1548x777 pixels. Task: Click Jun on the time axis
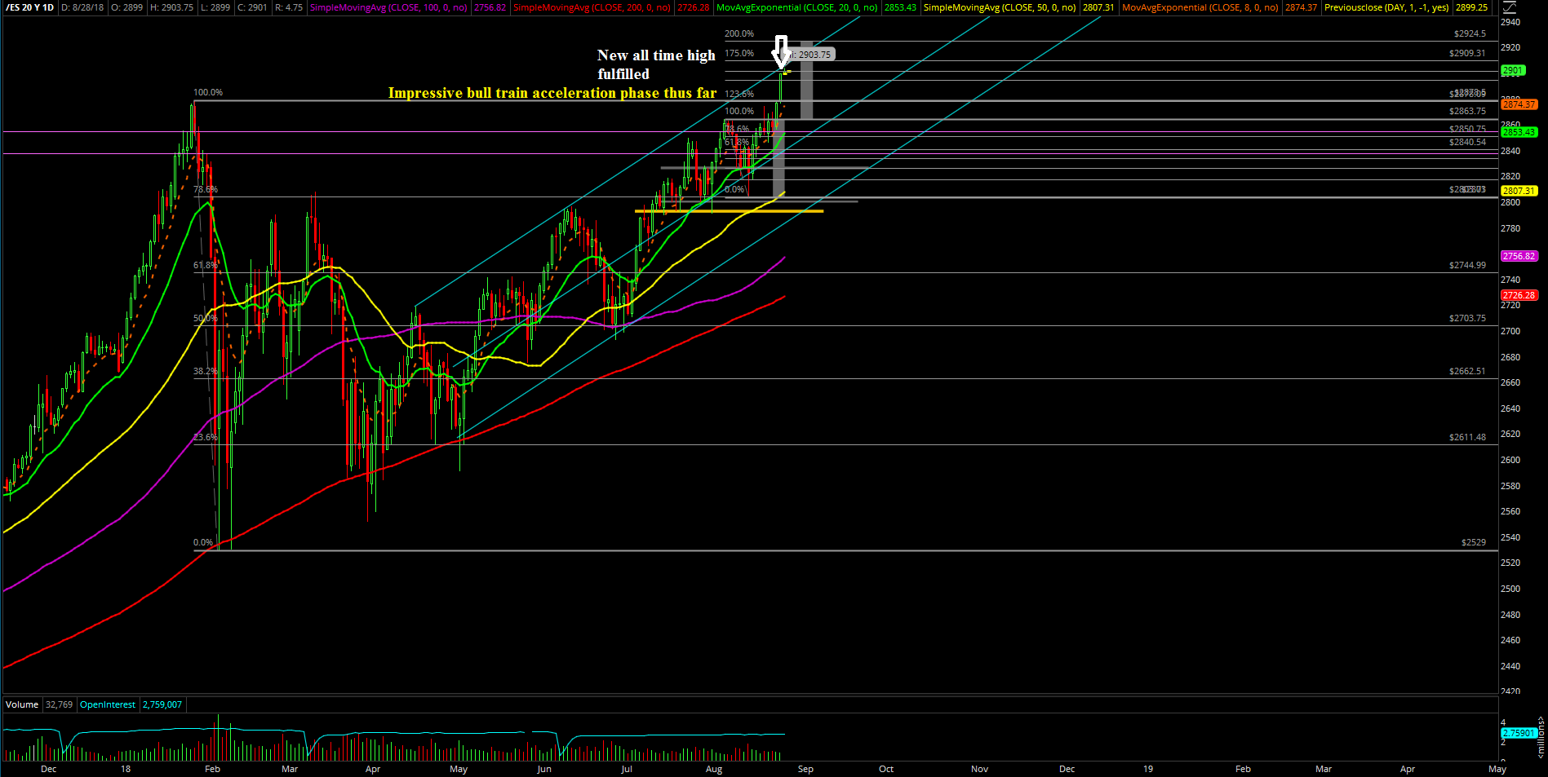click(544, 769)
